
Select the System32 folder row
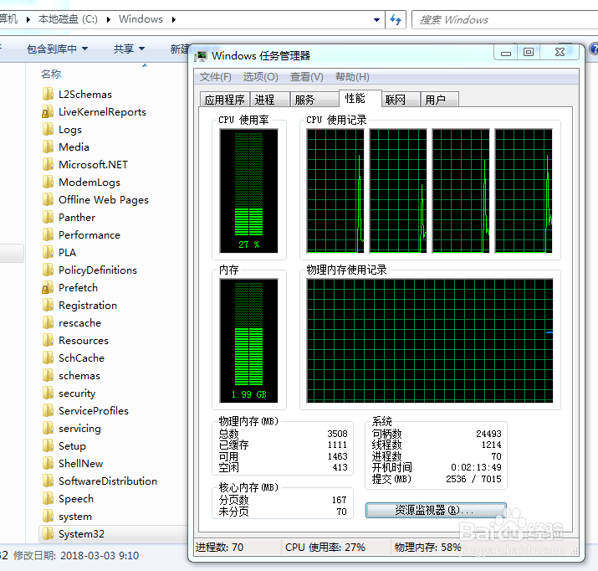click(113, 533)
